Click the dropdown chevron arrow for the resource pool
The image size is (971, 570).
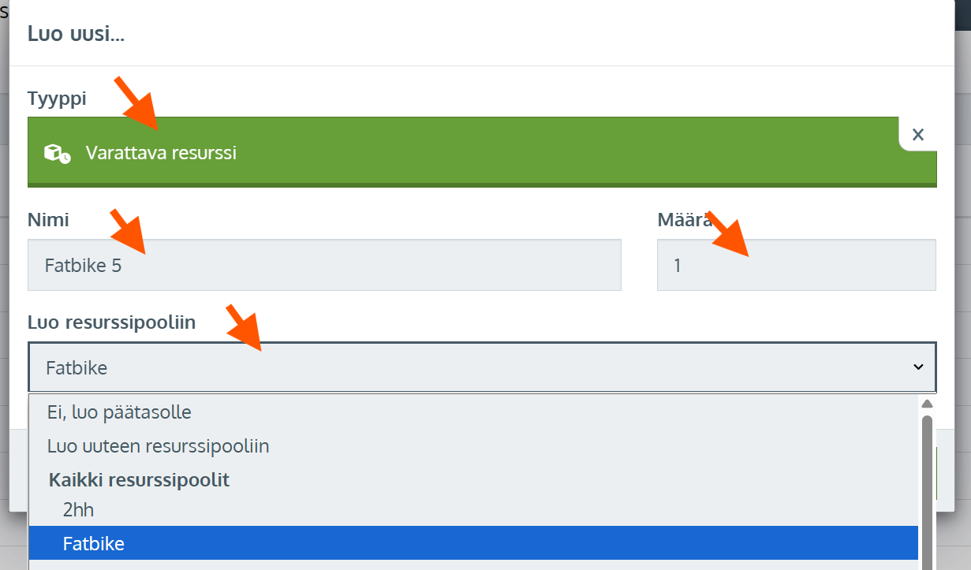(918, 367)
